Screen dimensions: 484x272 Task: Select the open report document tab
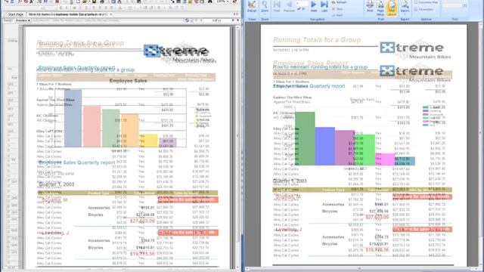tap(68, 14)
